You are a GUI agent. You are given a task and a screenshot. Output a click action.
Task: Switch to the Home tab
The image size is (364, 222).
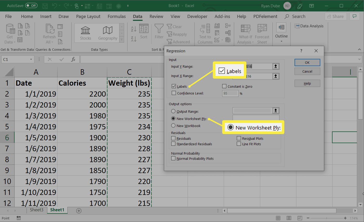click(x=27, y=16)
